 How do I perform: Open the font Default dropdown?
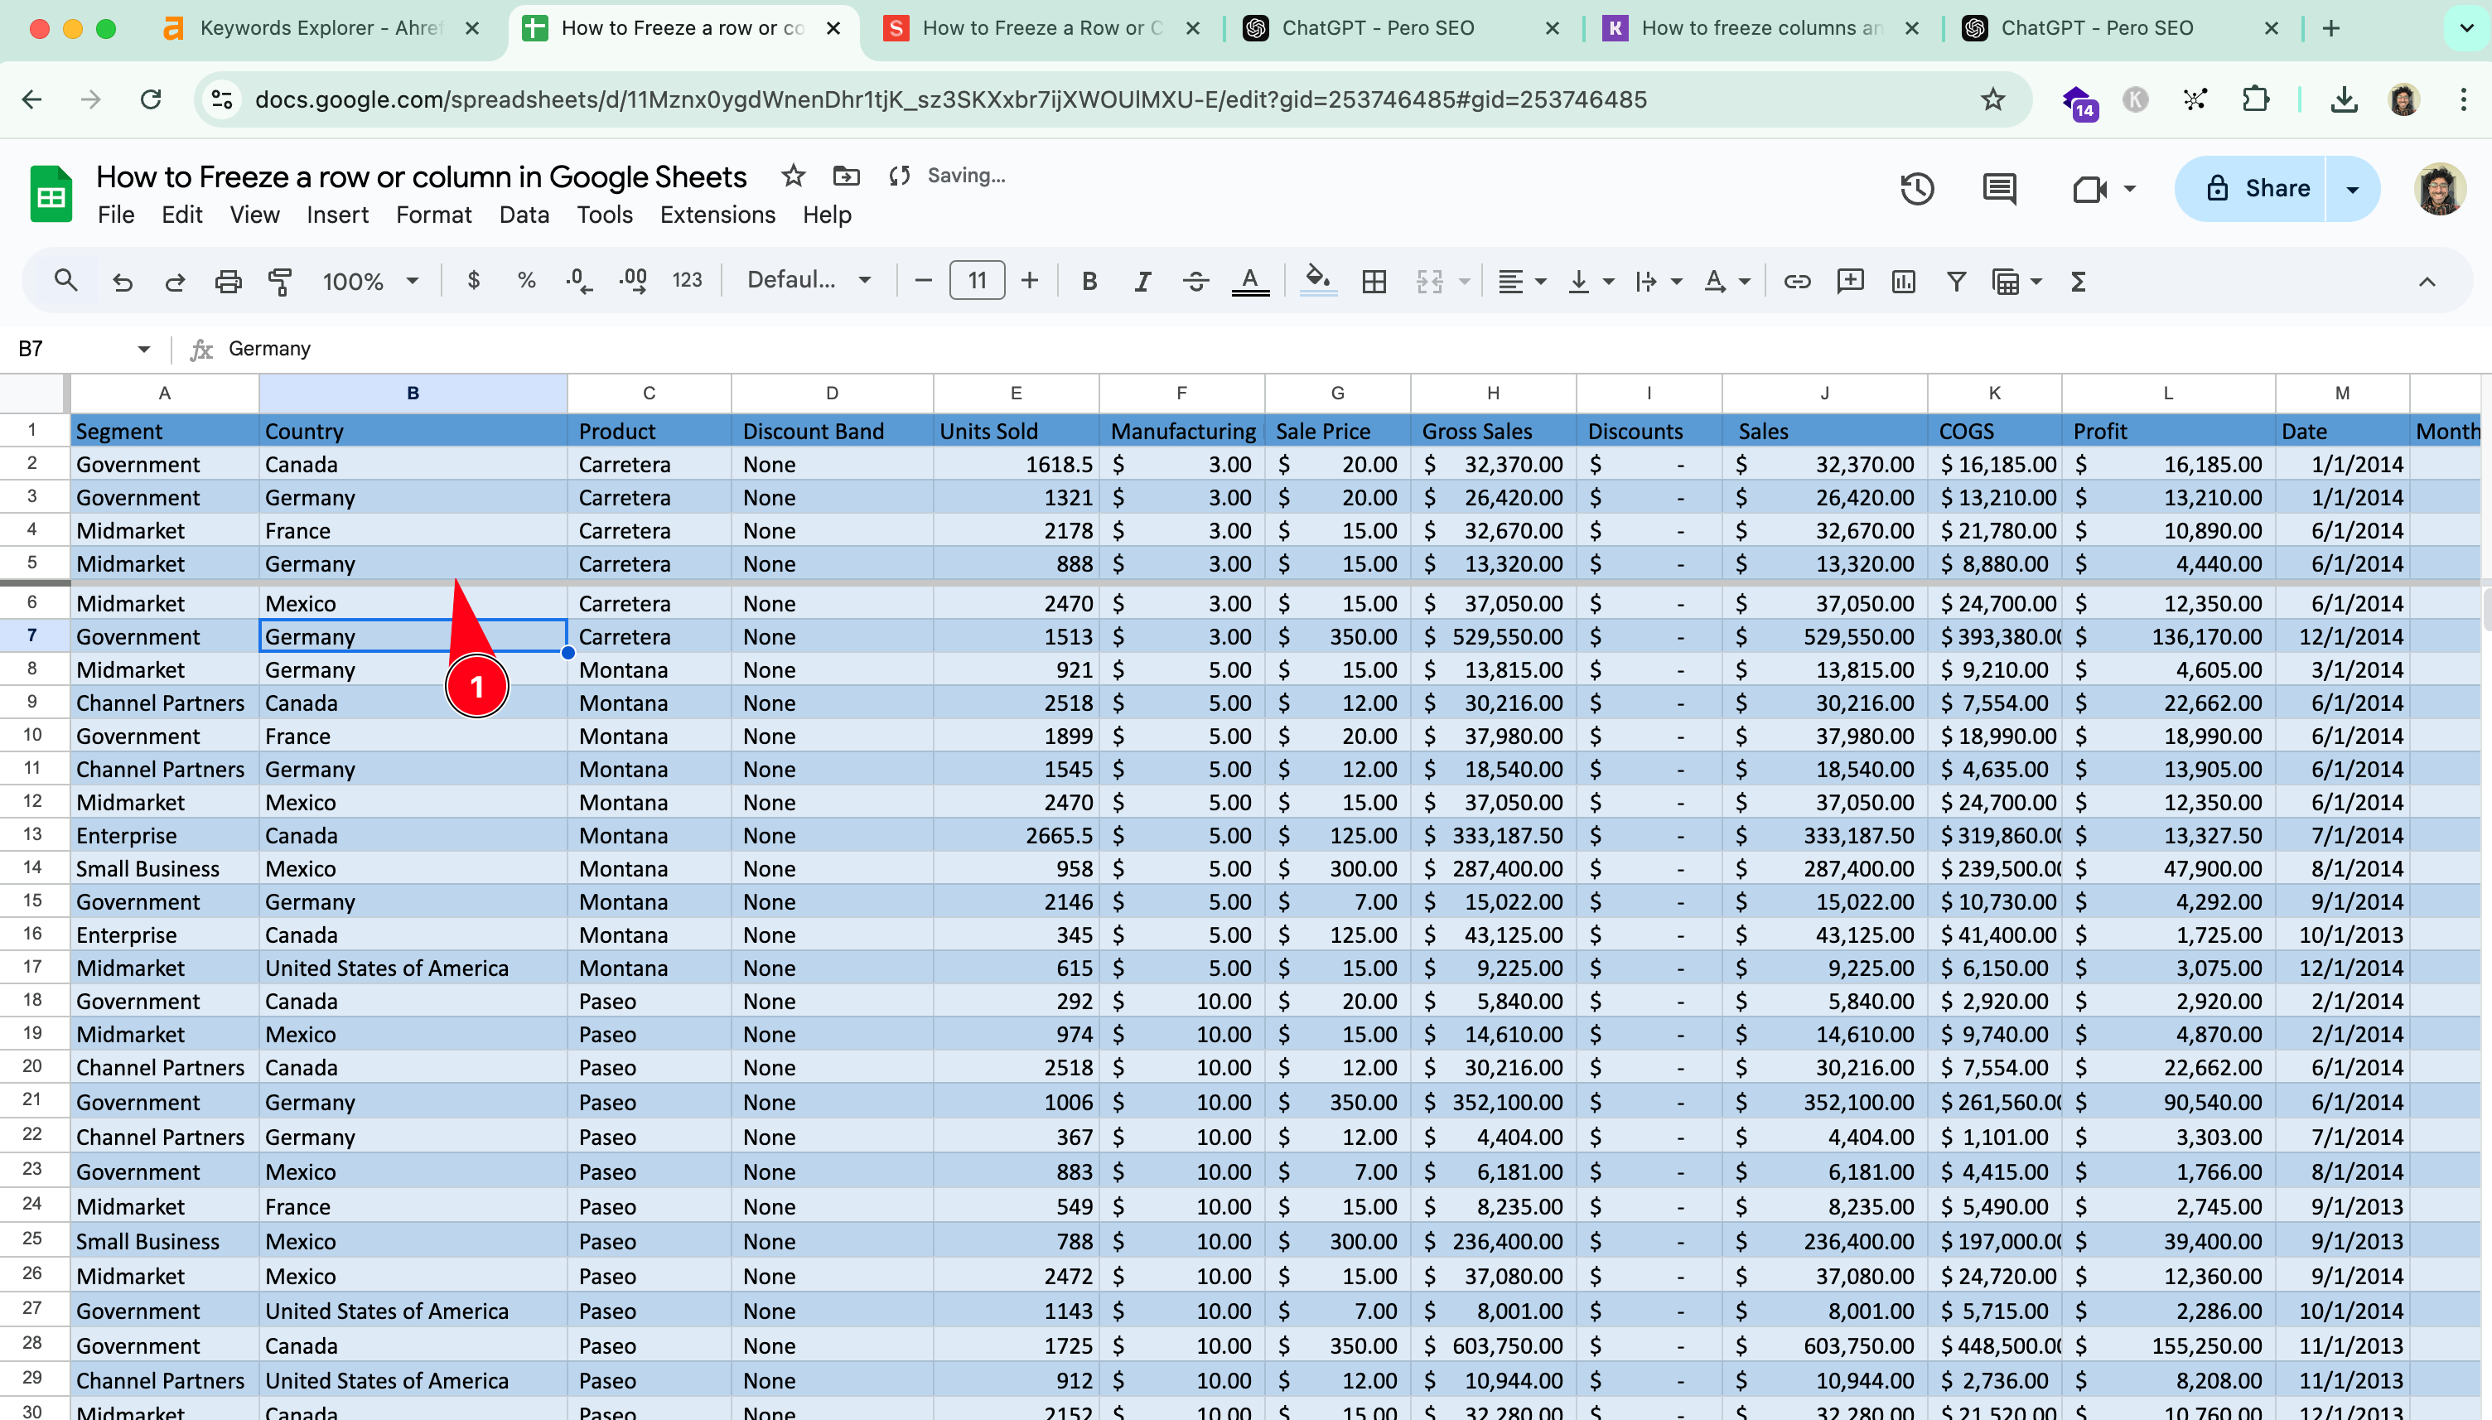tap(809, 281)
